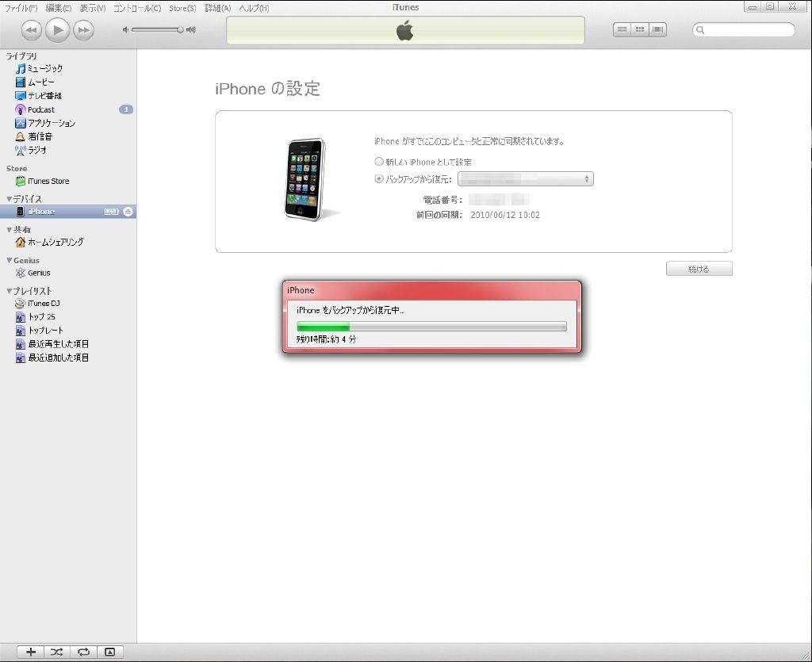Focus the search input field
812x662 pixels.
point(744,30)
